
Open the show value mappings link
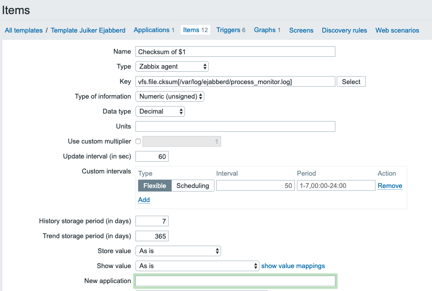click(293, 266)
